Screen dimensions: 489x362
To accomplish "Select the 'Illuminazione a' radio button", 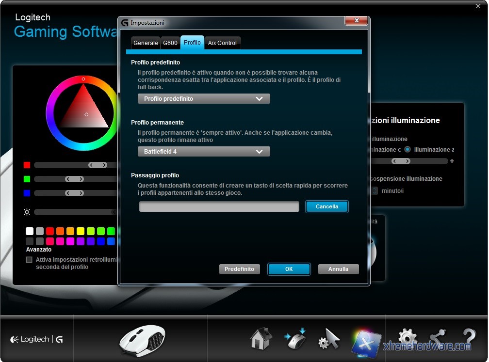I will point(407,150).
